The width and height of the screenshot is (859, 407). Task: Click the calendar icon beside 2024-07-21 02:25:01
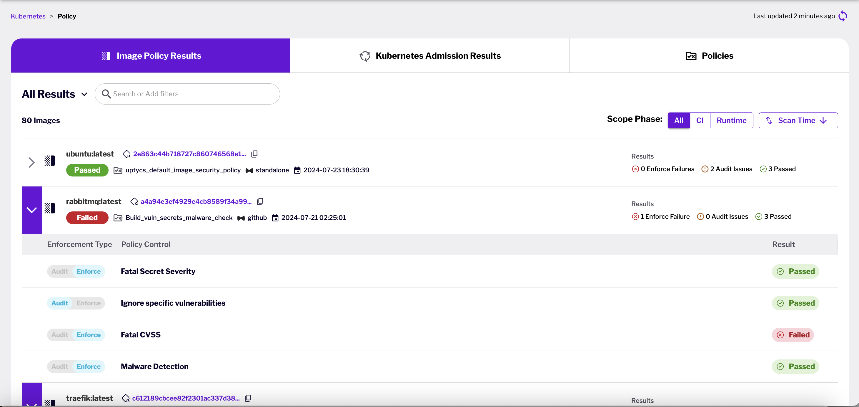(x=275, y=218)
